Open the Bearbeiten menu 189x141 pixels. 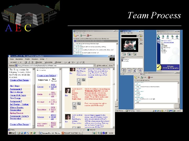[19, 59]
